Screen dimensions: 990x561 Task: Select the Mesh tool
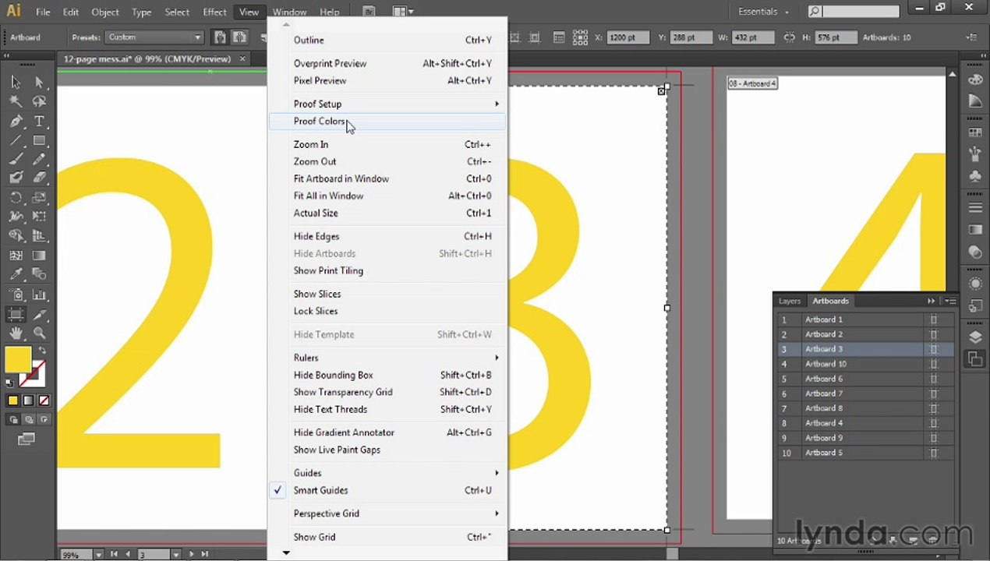(16, 256)
